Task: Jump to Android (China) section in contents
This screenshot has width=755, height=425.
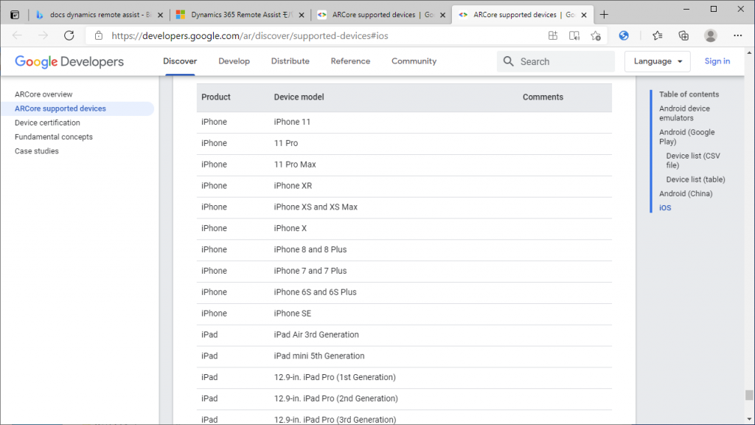Action: pyautogui.click(x=686, y=194)
